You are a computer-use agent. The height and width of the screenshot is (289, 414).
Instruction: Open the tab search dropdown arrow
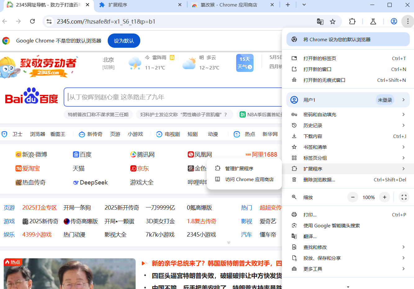click(x=304, y=5)
